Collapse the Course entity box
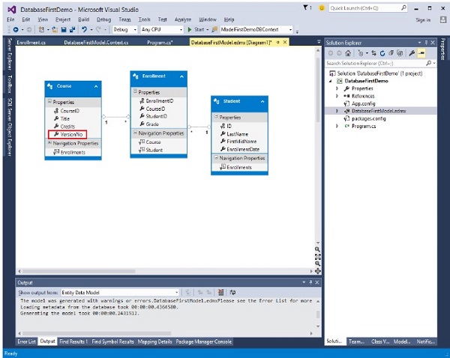The height and width of the screenshot is (358, 450). 96,86
